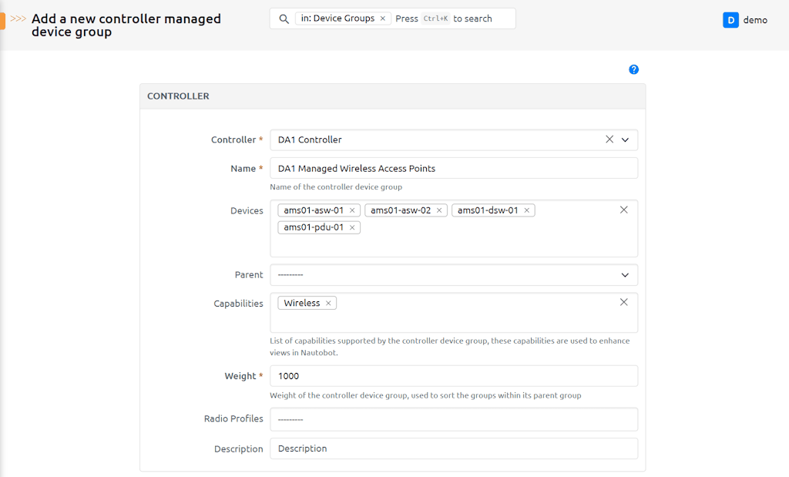
Task: Remove ams01-asw-02 device tag
Action: tap(440, 210)
